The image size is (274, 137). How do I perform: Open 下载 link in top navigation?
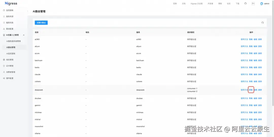click(x=237, y=4)
